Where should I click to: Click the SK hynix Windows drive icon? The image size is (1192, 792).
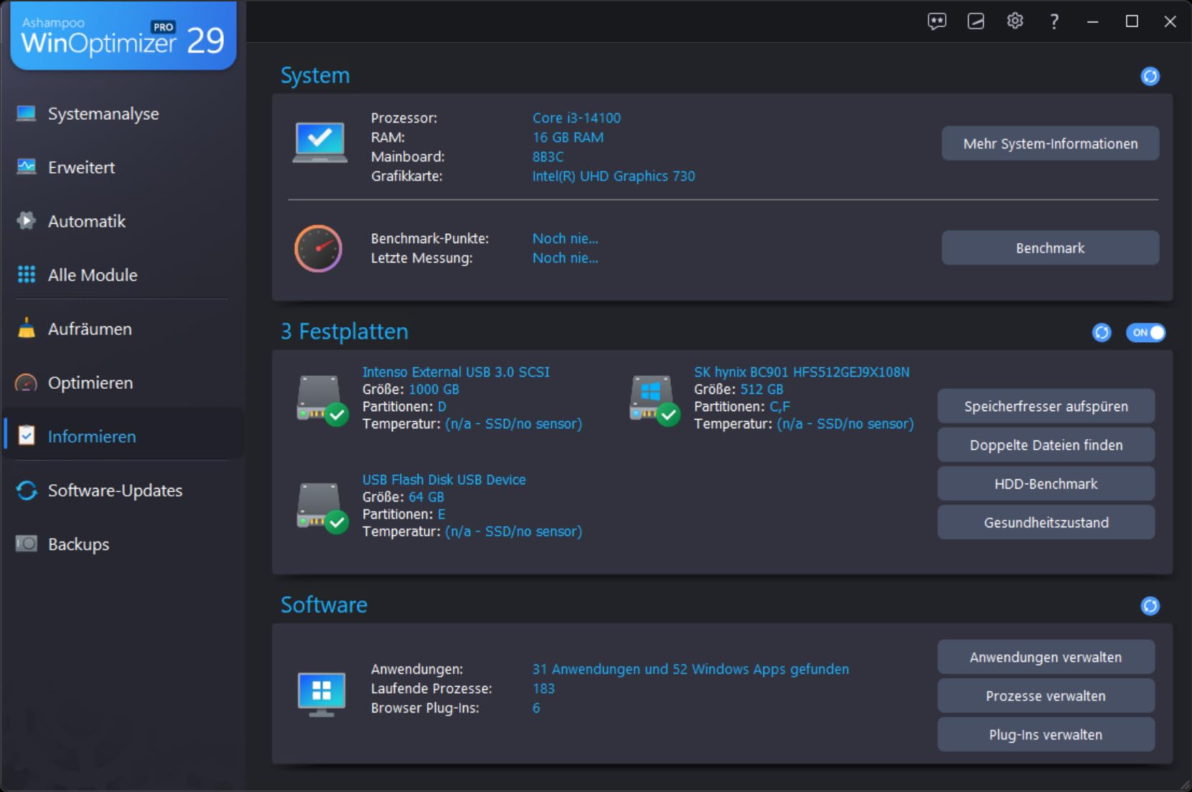pyautogui.click(x=654, y=400)
